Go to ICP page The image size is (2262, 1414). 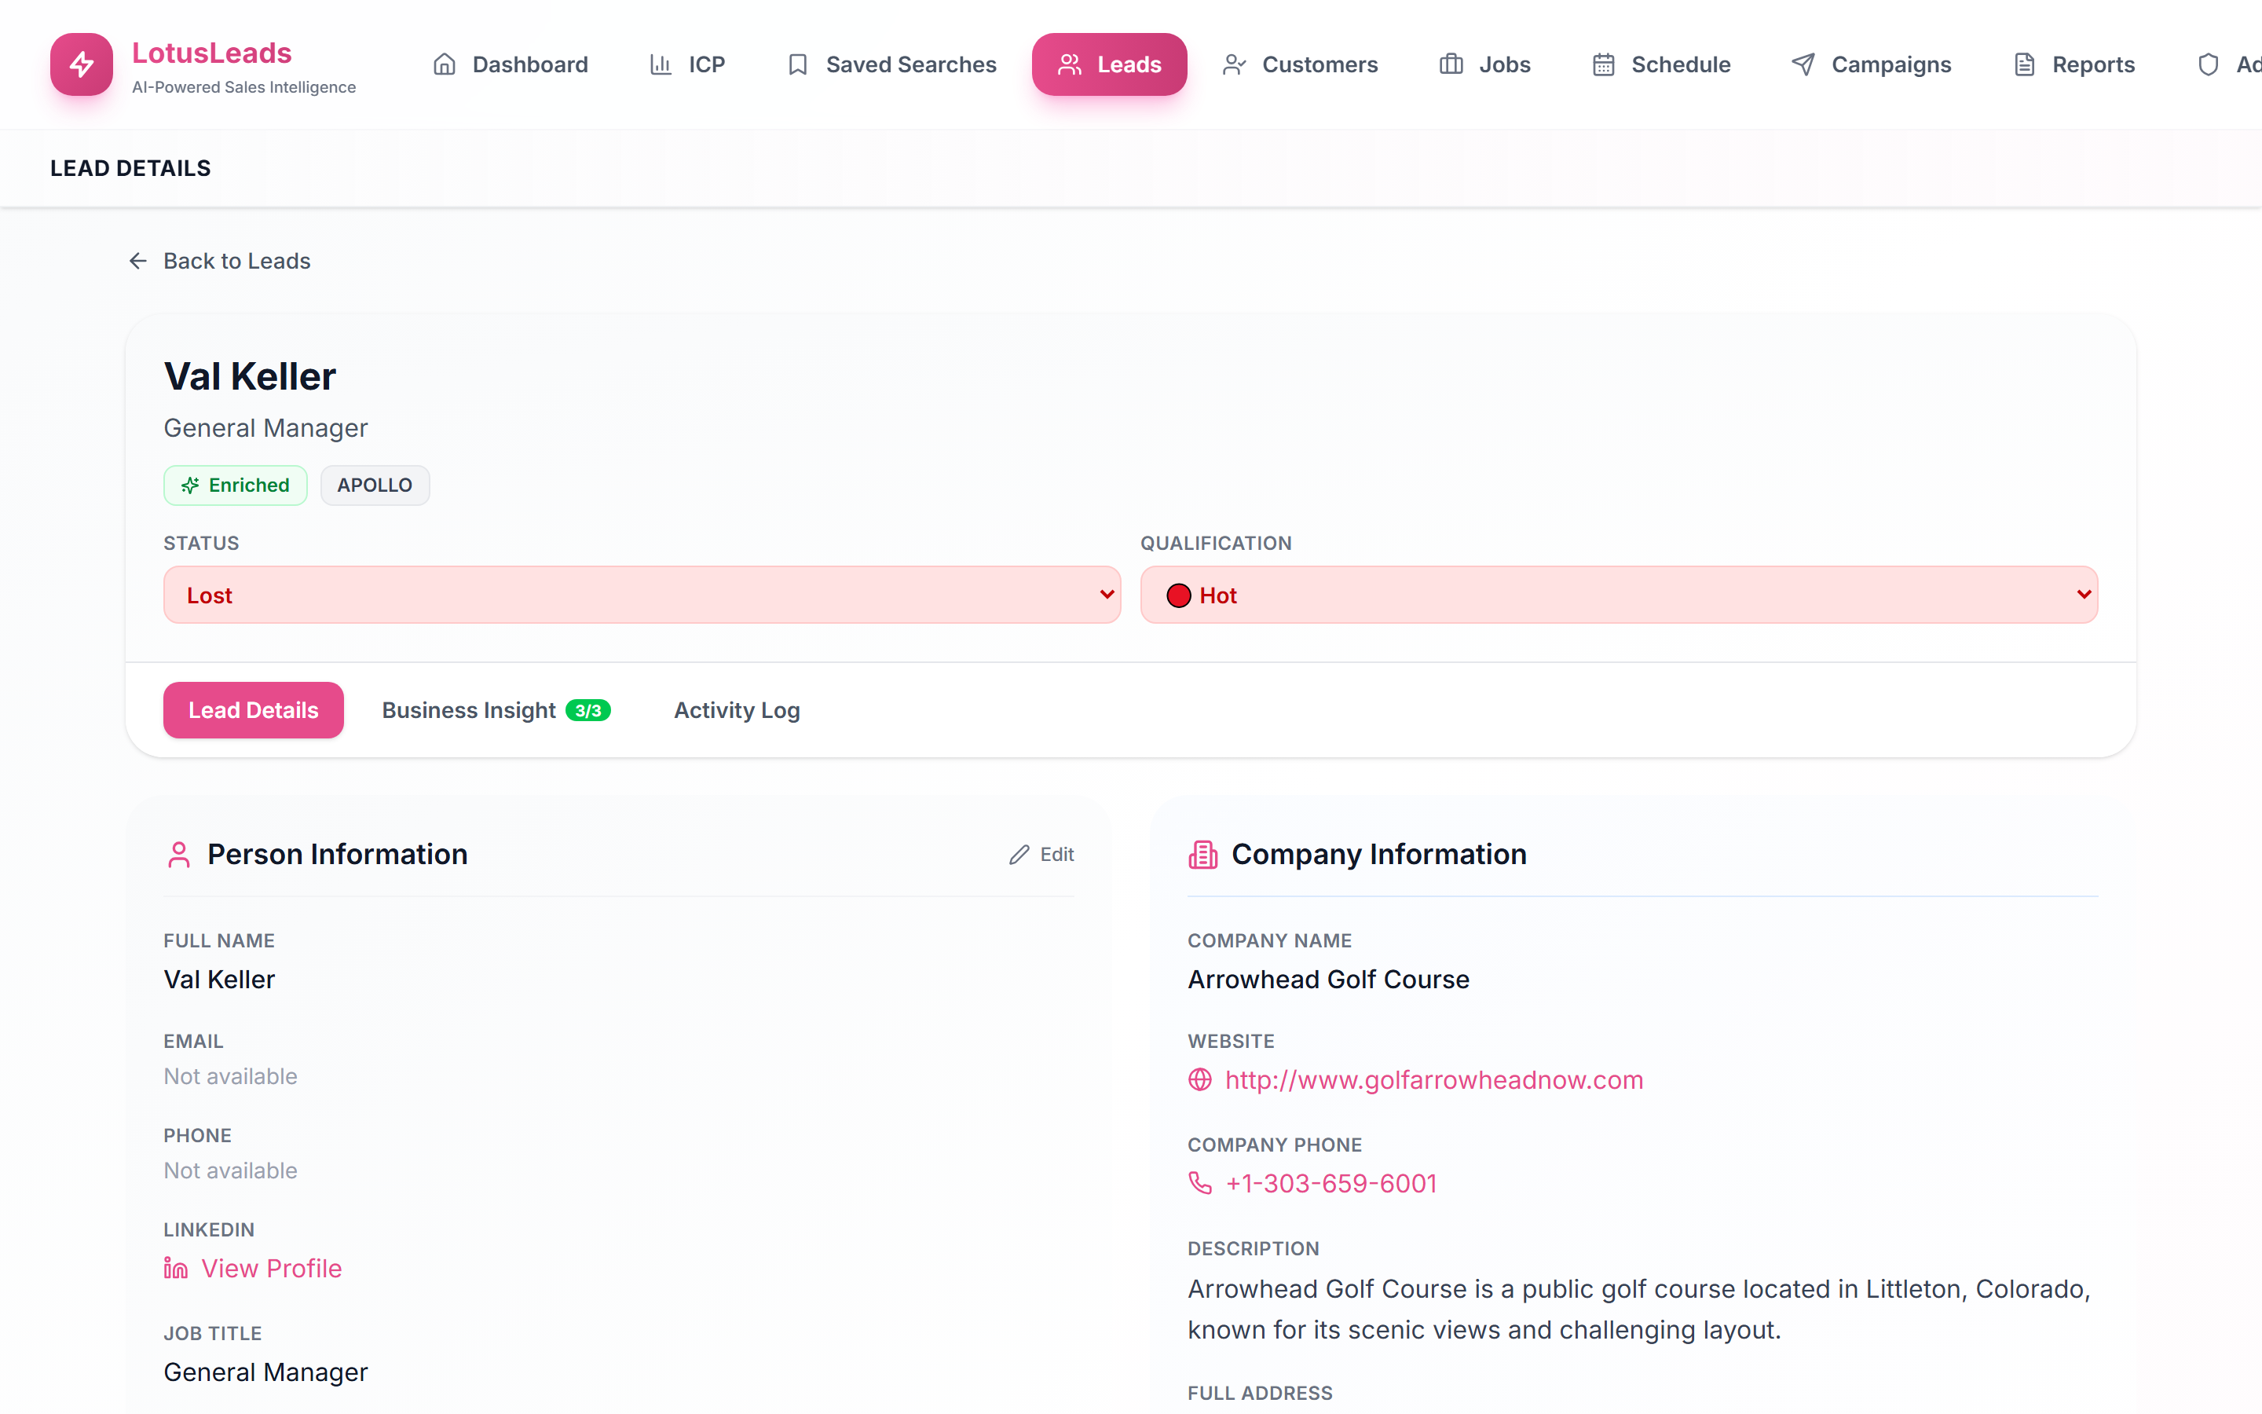(687, 64)
